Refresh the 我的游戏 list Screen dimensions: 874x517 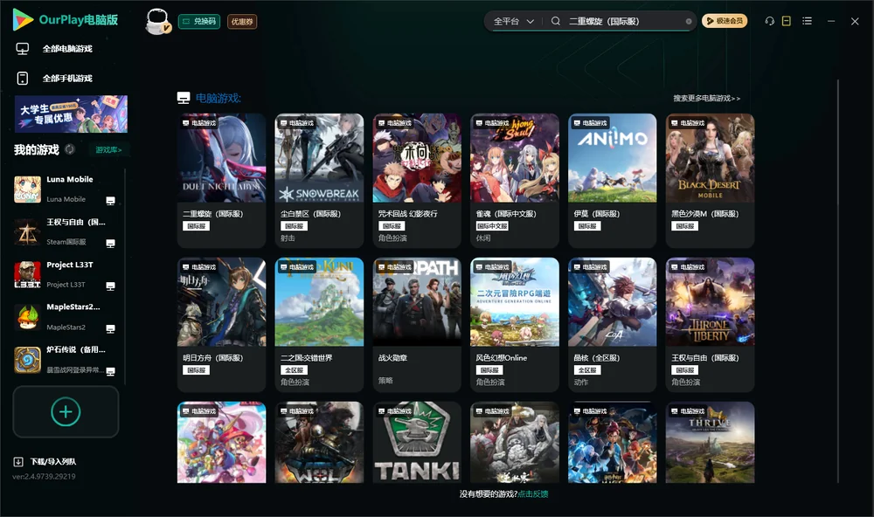pos(70,149)
